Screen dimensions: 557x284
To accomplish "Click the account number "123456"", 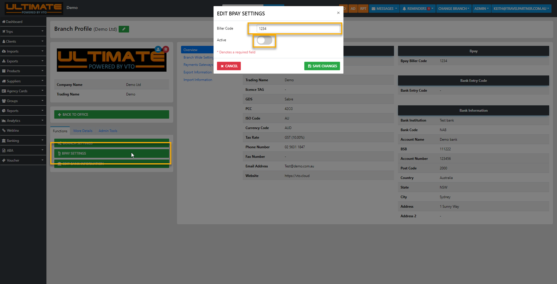I will point(446,159).
